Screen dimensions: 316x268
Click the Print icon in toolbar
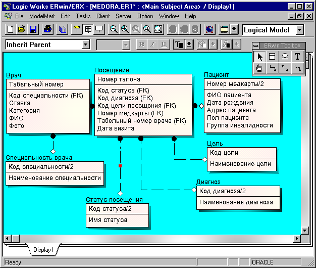tap(47, 29)
